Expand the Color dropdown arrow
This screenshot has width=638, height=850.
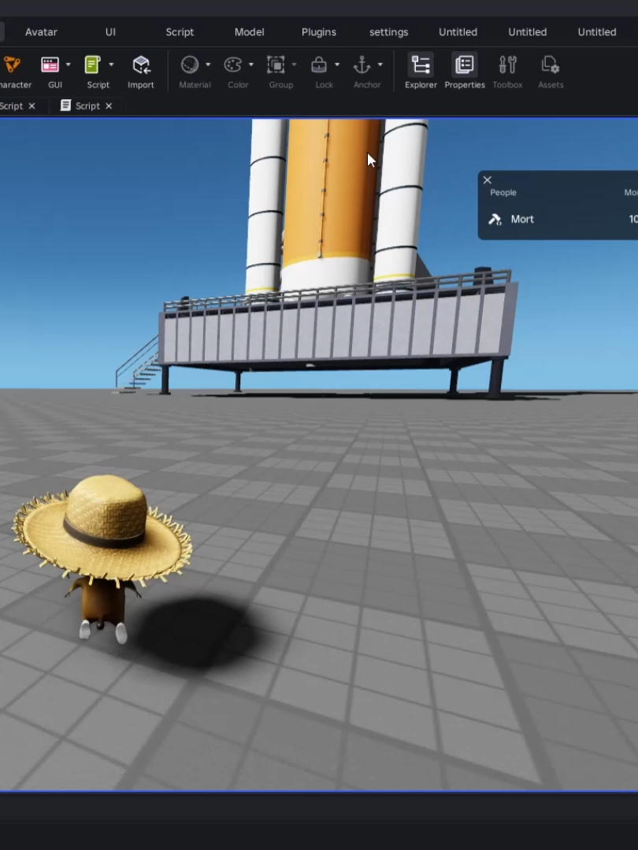(250, 65)
